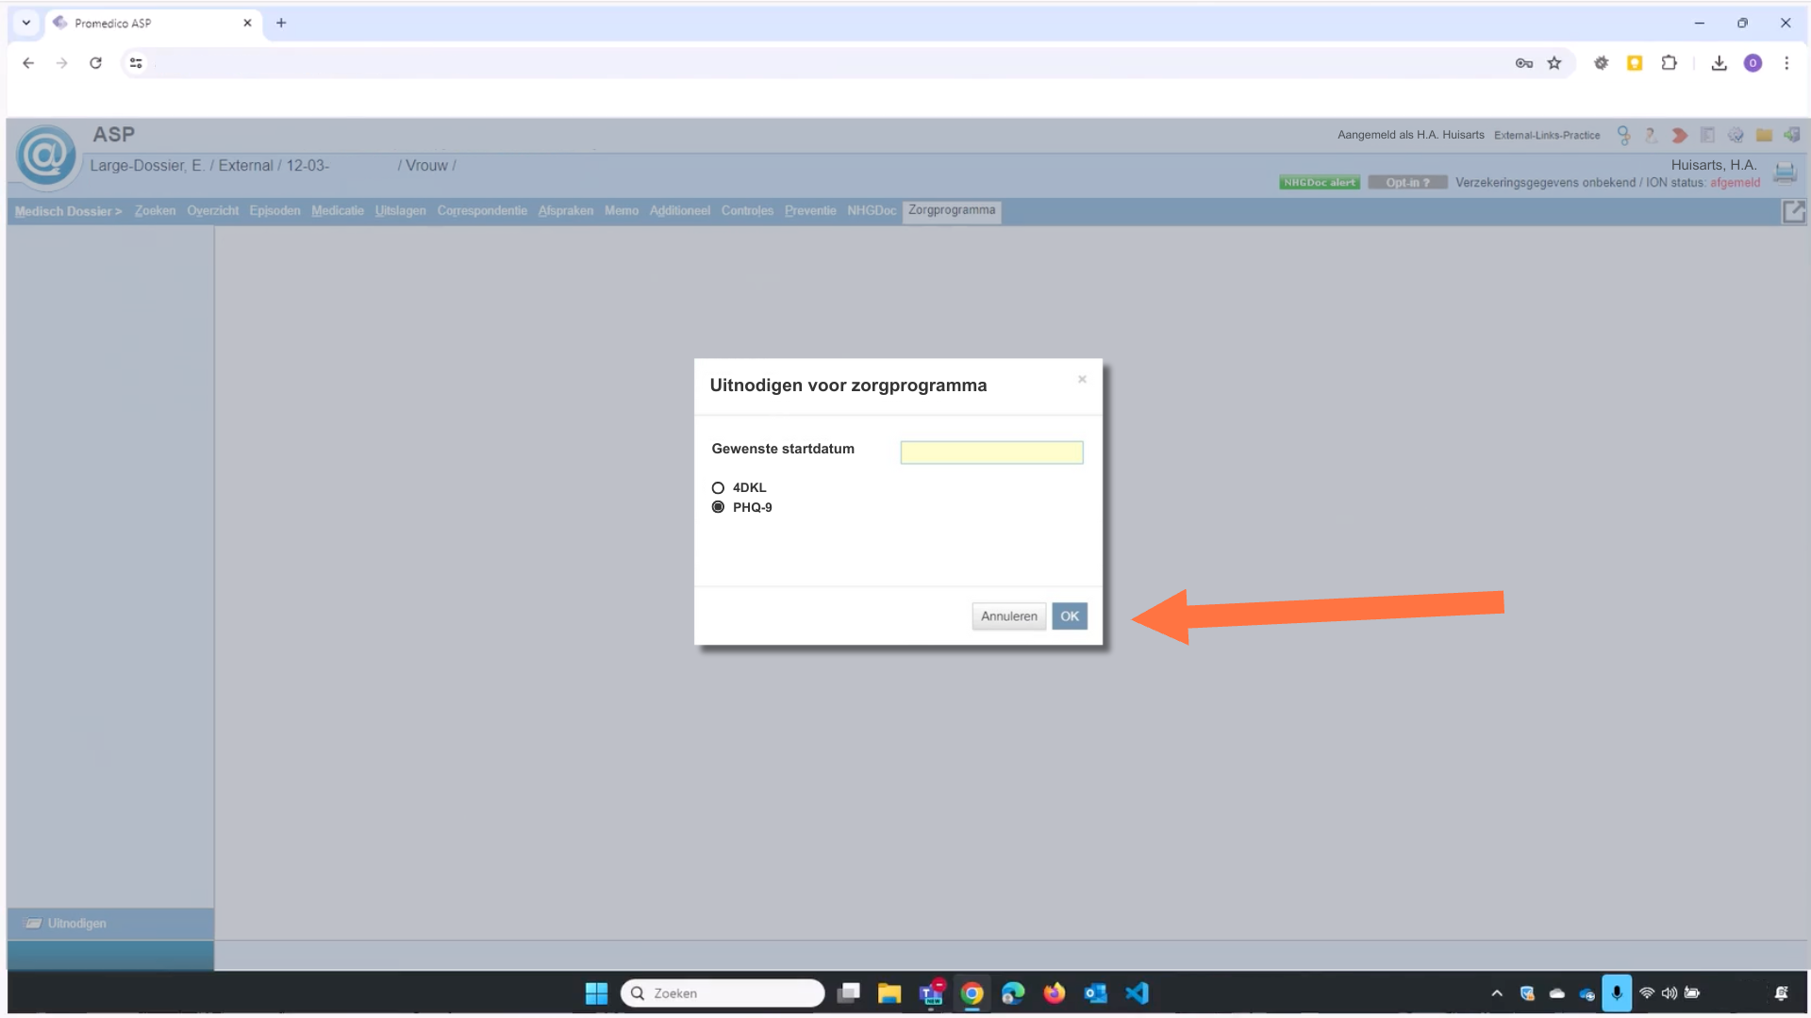Open the Correspondentie menu item
1811x1018 pixels.
482,211
